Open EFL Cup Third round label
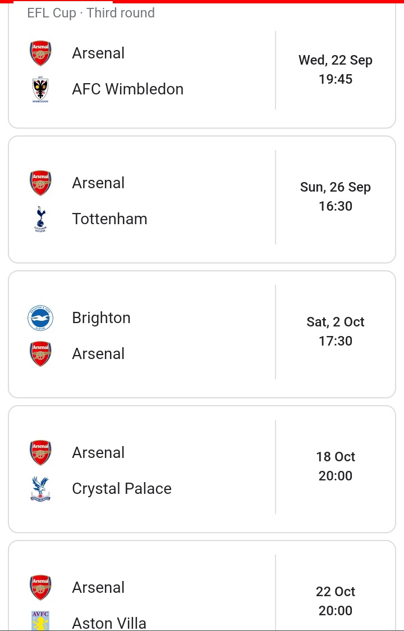 point(91,13)
